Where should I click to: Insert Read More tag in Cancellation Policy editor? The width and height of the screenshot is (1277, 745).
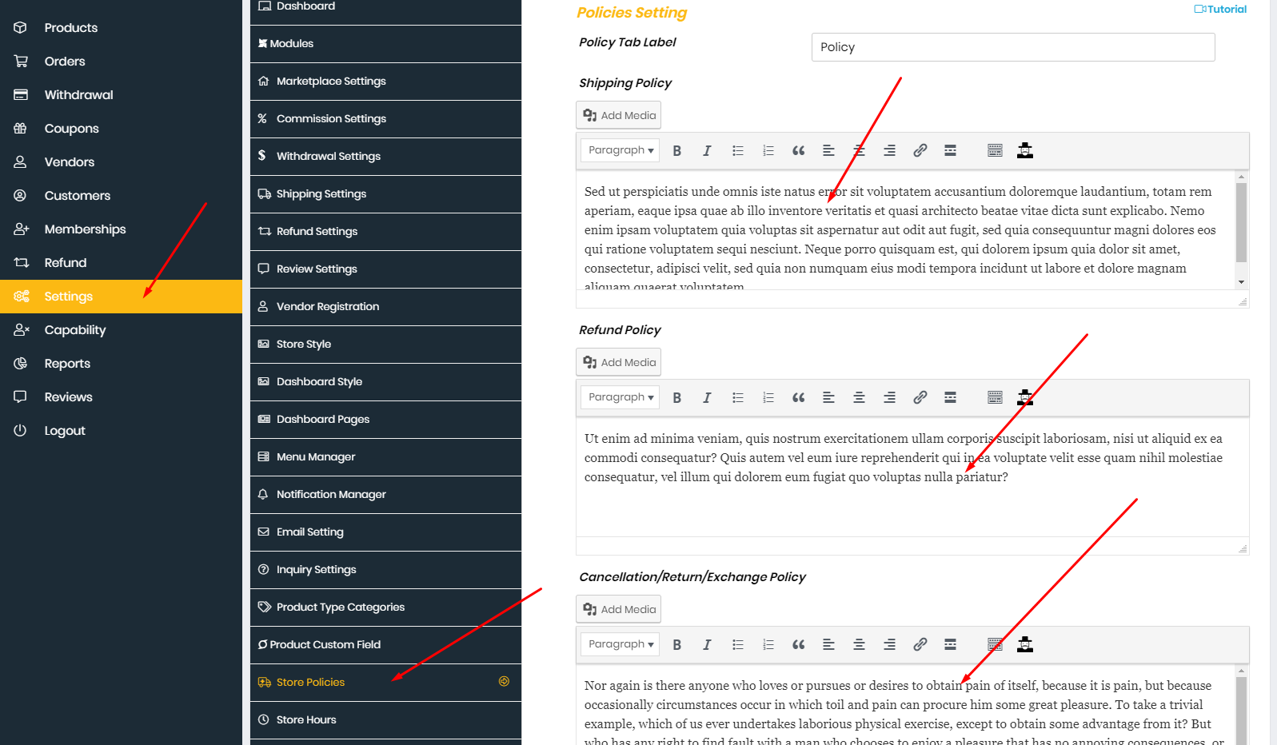(950, 644)
